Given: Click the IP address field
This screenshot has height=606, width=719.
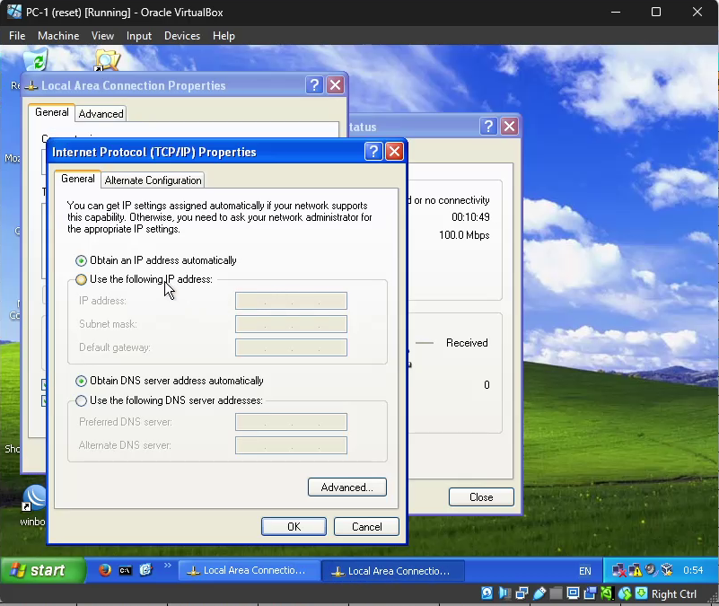Looking at the screenshot, I should pyautogui.click(x=291, y=301).
